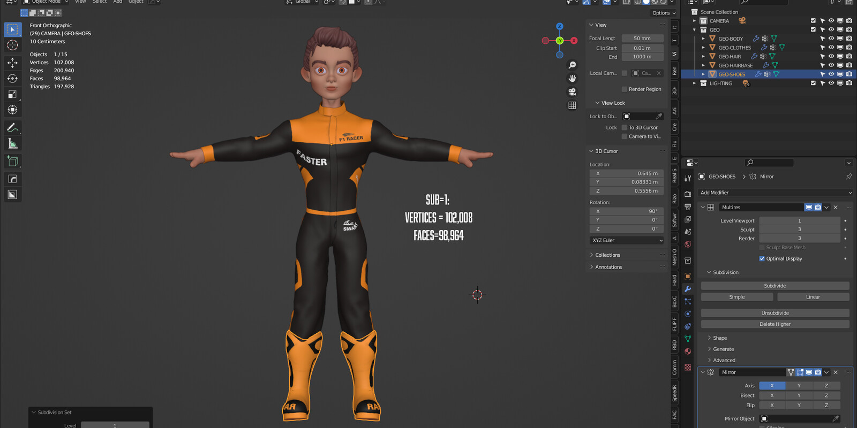This screenshot has width=857, height=428.
Task: Open the Object properties orange square tab
Action: pyautogui.click(x=688, y=276)
